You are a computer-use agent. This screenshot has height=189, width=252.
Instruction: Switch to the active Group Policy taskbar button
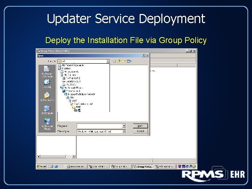[143, 167]
